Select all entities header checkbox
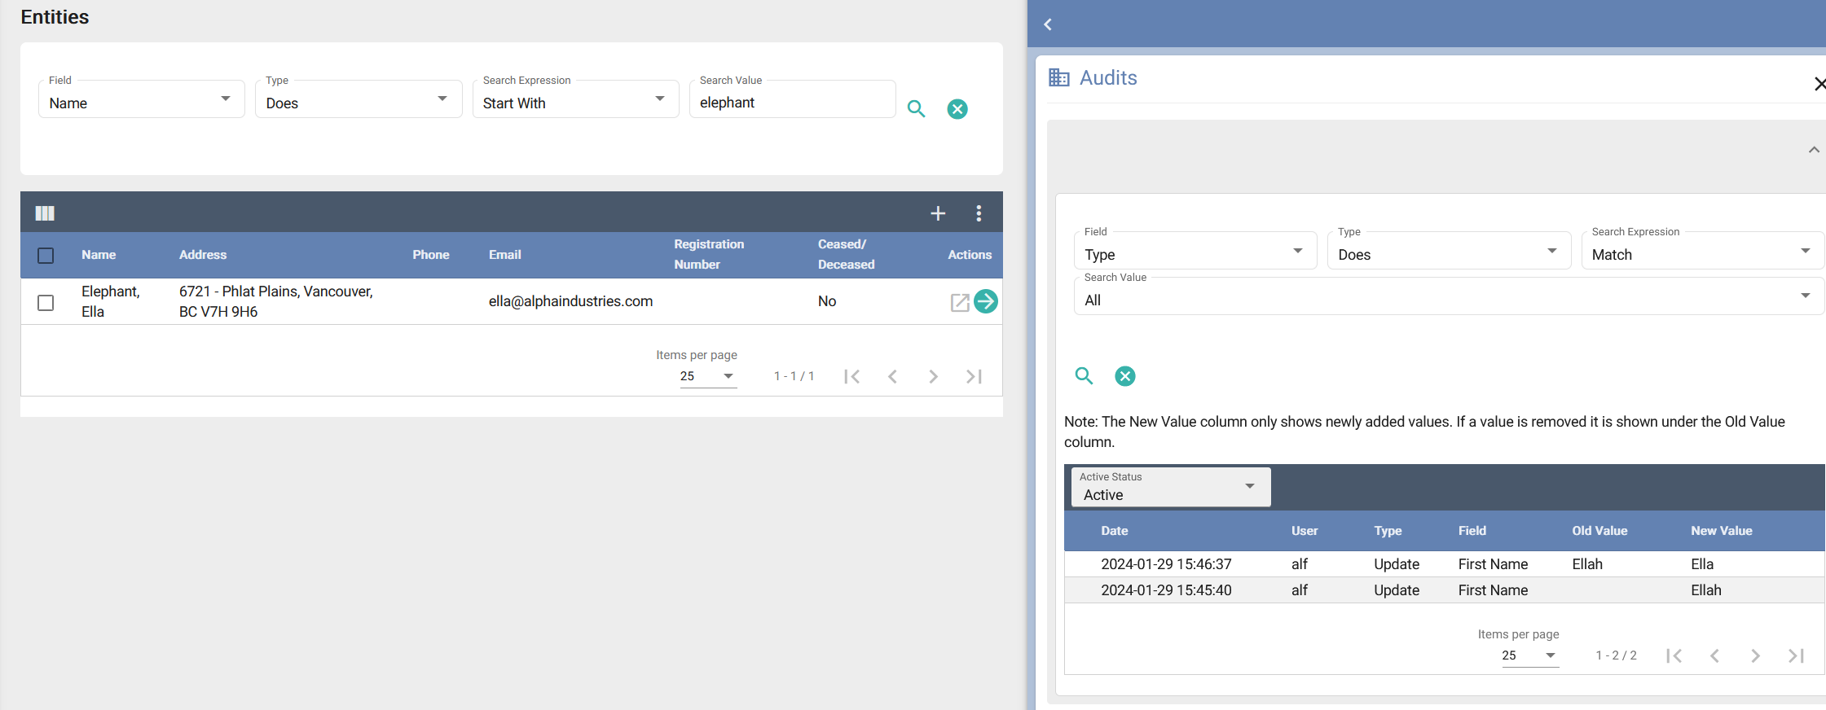 (46, 256)
